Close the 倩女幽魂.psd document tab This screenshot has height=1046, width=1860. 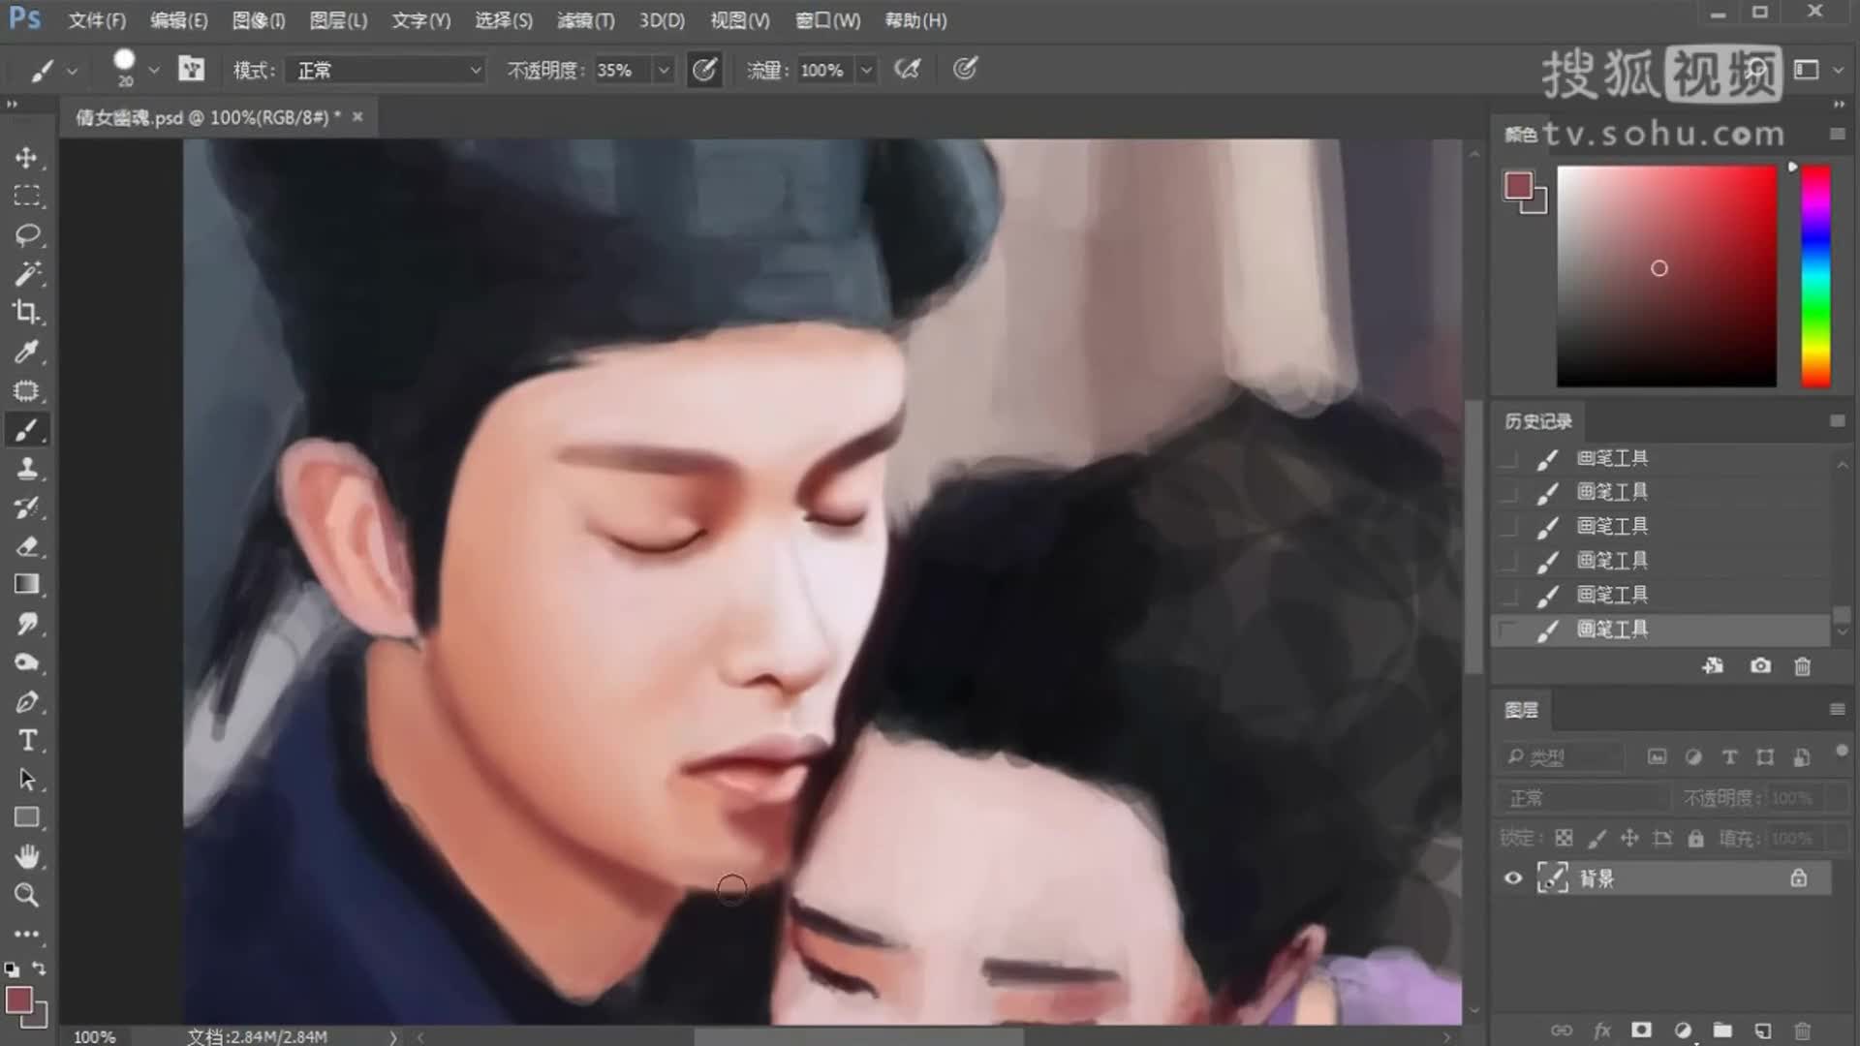point(357,116)
